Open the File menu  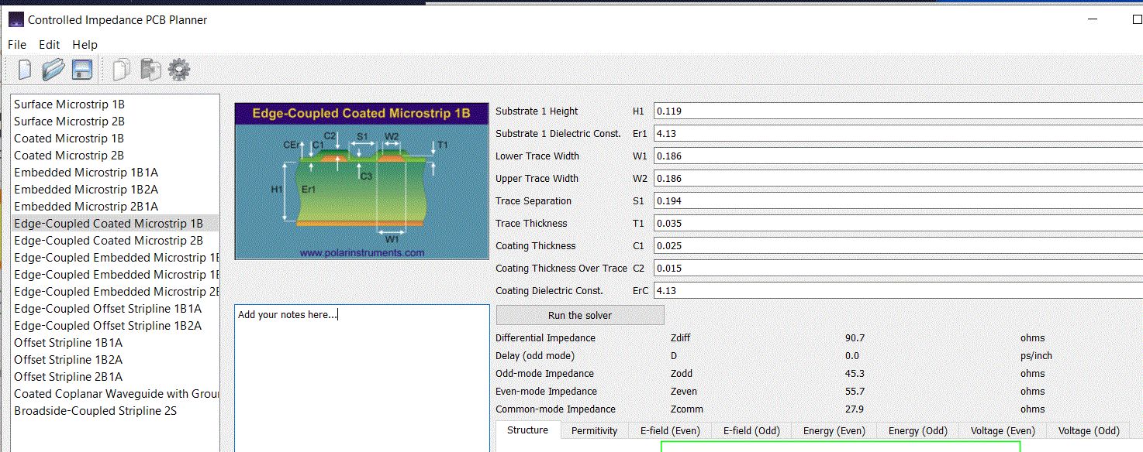tap(17, 45)
